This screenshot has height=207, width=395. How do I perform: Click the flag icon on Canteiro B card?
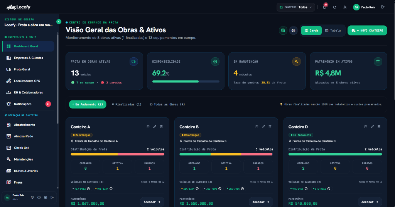[257, 127]
